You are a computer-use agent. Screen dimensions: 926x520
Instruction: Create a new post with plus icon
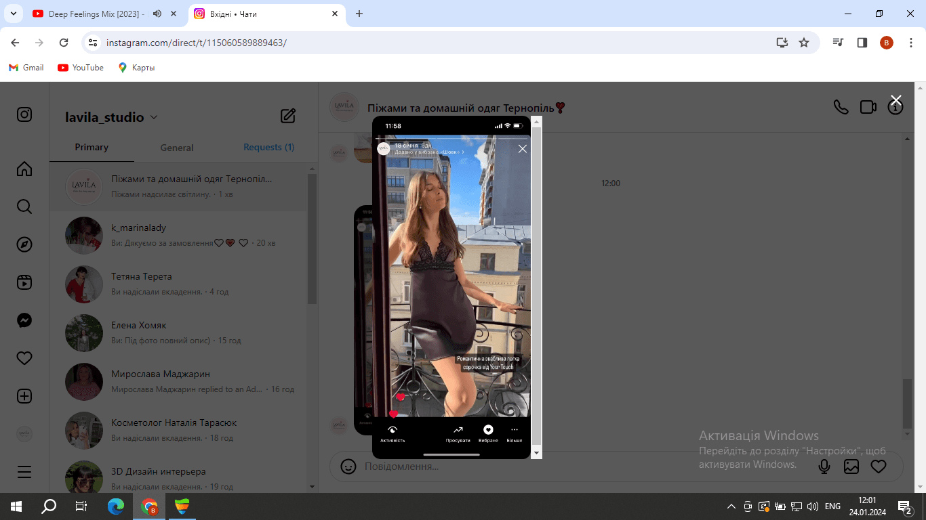pos(24,396)
